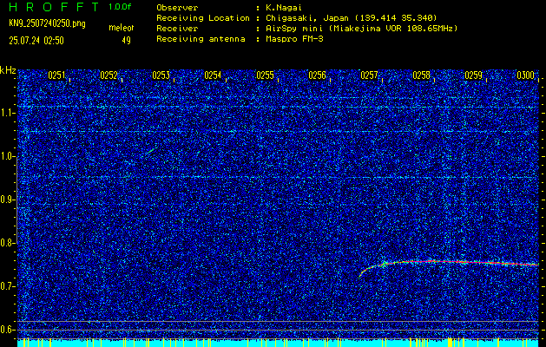Image resolution: width=546 pixels, height=347 pixels.
Task: Click the 0300 time marker
Action: [x=525, y=75]
